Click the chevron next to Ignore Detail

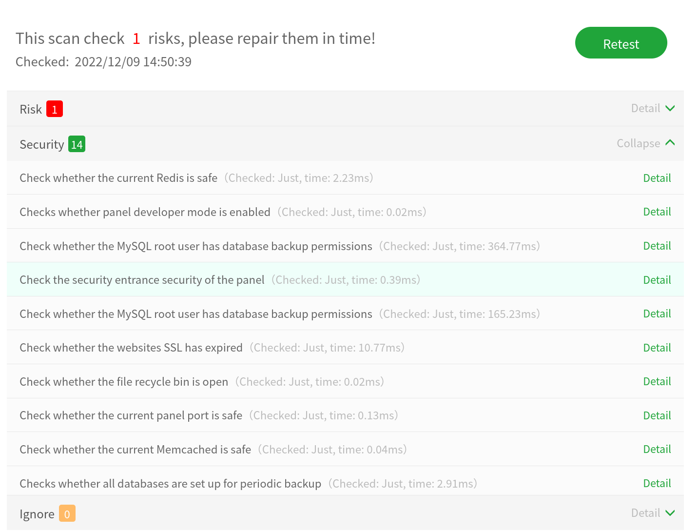click(x=670, y=512)
